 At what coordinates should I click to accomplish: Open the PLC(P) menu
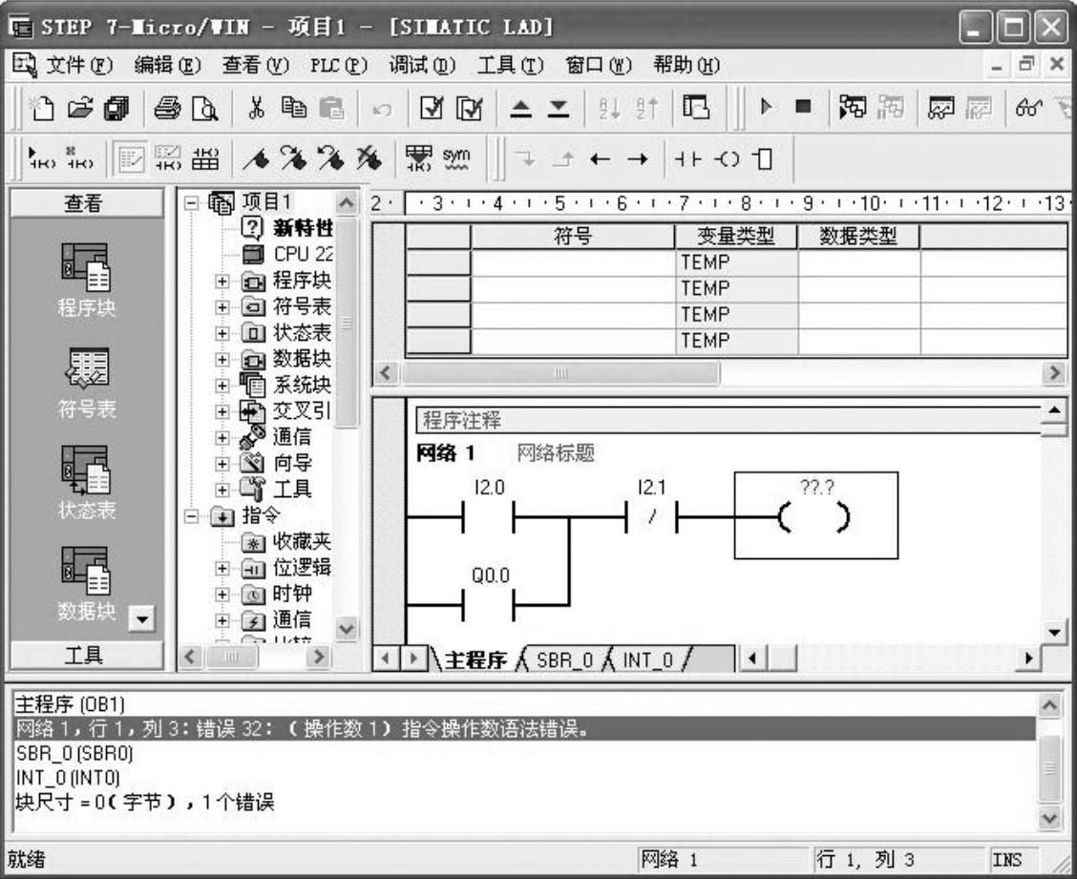[x=339, y=65]
